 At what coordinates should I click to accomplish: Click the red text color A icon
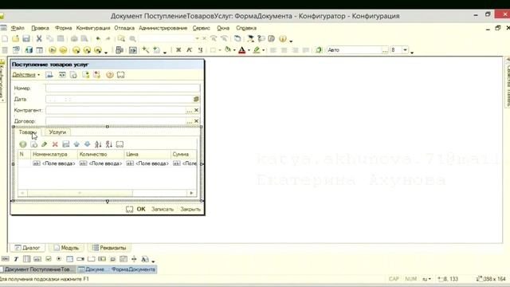tap(241, 49)
